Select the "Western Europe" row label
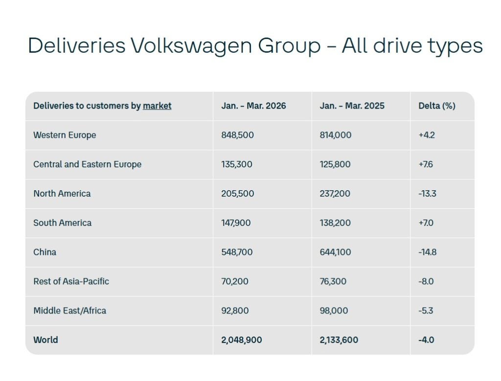 coord(65,135)
